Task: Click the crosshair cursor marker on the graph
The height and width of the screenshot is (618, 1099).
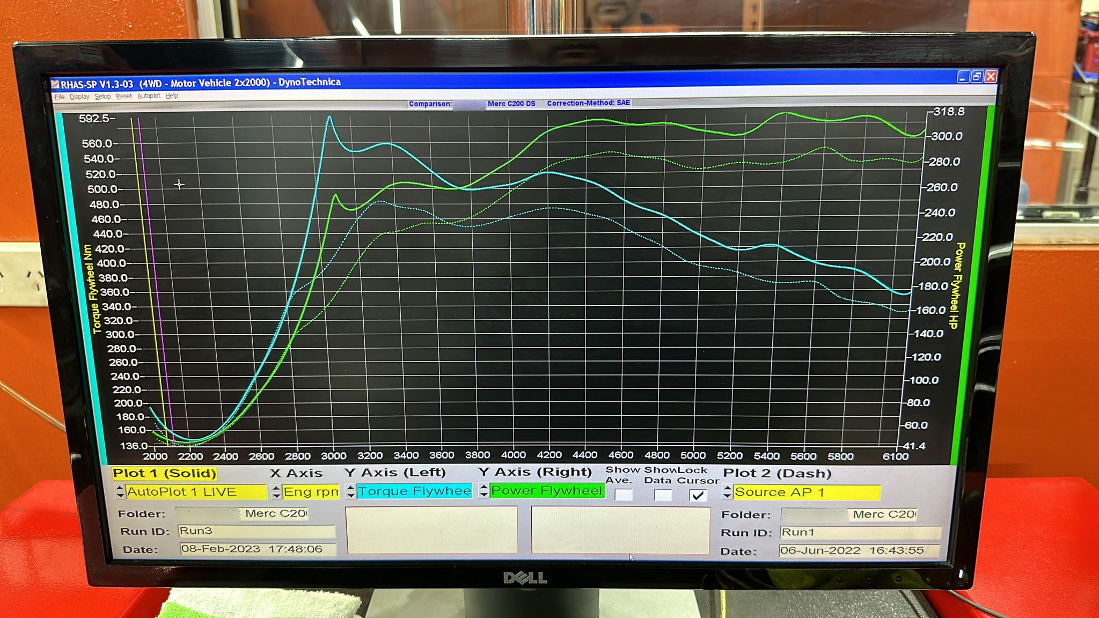Action: pyautogui.click(x=179, y=185)
